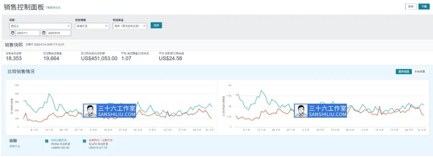Open the 这是什么 link under 比较
Viewport: 433px width, 157px height.
(14, 146)
